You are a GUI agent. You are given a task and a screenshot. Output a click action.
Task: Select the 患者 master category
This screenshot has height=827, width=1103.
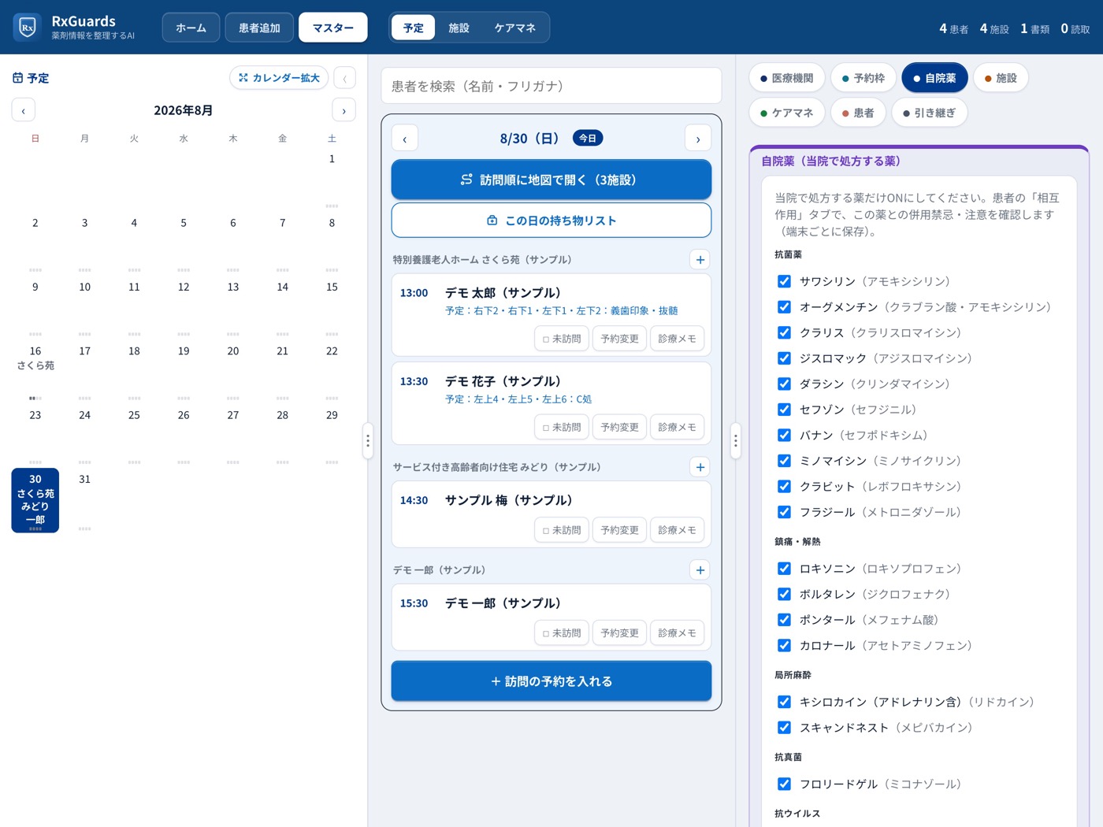pos(858,113)
